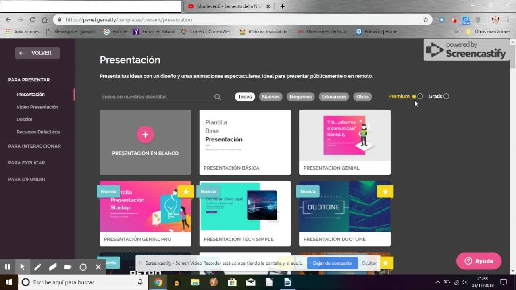516x290 pixels.
Task: Switch to the Monteverdi YouTube tab
Action: point(229,6)
